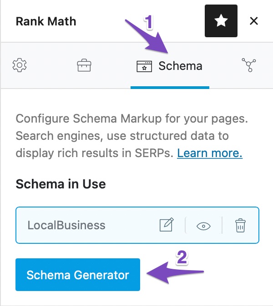273x306 pixels.
Task: Click the Schema tab window-star icon
Action: (x=144, y=66)
